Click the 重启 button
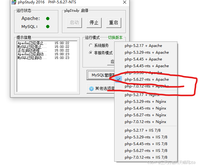Screen dimensions: 198x166 pyautogui.click(x=114, y=23)
